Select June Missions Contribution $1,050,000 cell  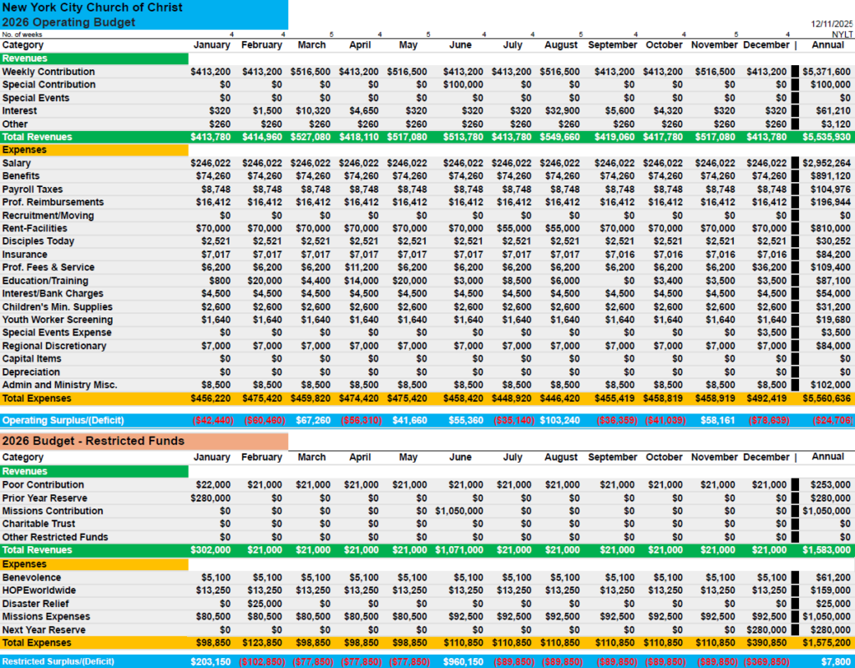[458, 511]
